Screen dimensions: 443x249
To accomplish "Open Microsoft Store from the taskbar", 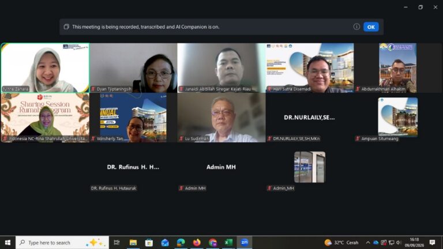I will point(149,243).
